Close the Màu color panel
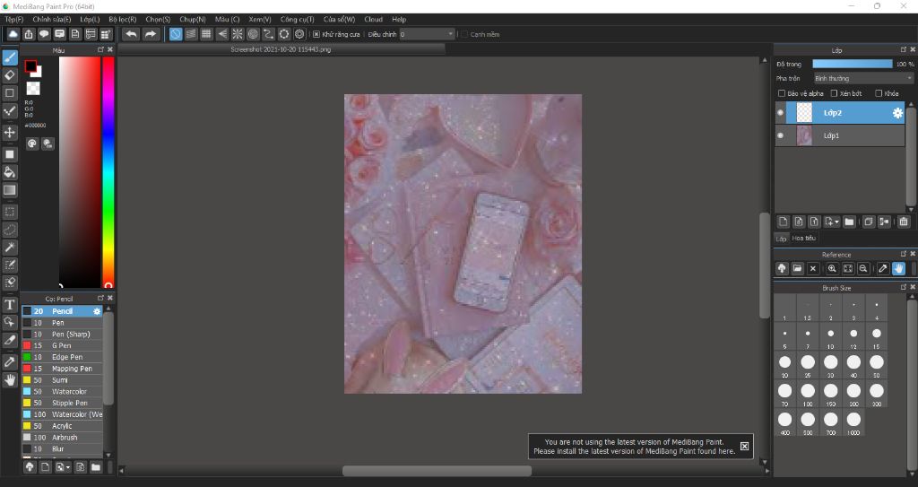Screen dimensions: 918x487 [x=110, y=50]
